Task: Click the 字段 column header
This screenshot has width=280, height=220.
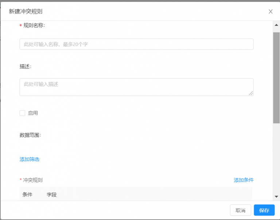Action: point(52,194)
